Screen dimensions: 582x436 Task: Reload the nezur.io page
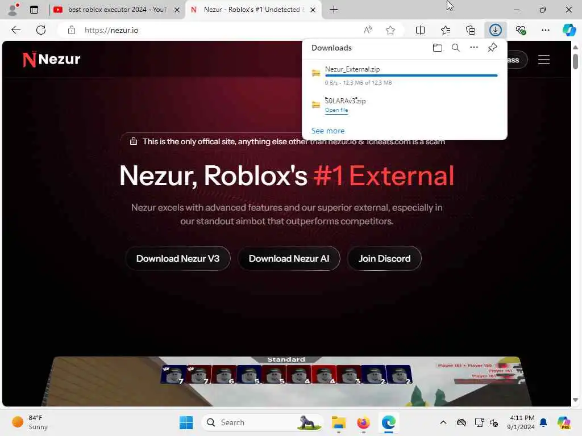click(41, 30)
